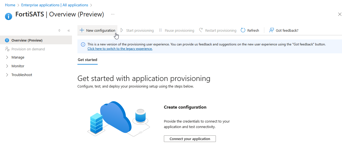342x148 pixels.
Task: Click the New configuration plus icon
Action: point(82,30)
